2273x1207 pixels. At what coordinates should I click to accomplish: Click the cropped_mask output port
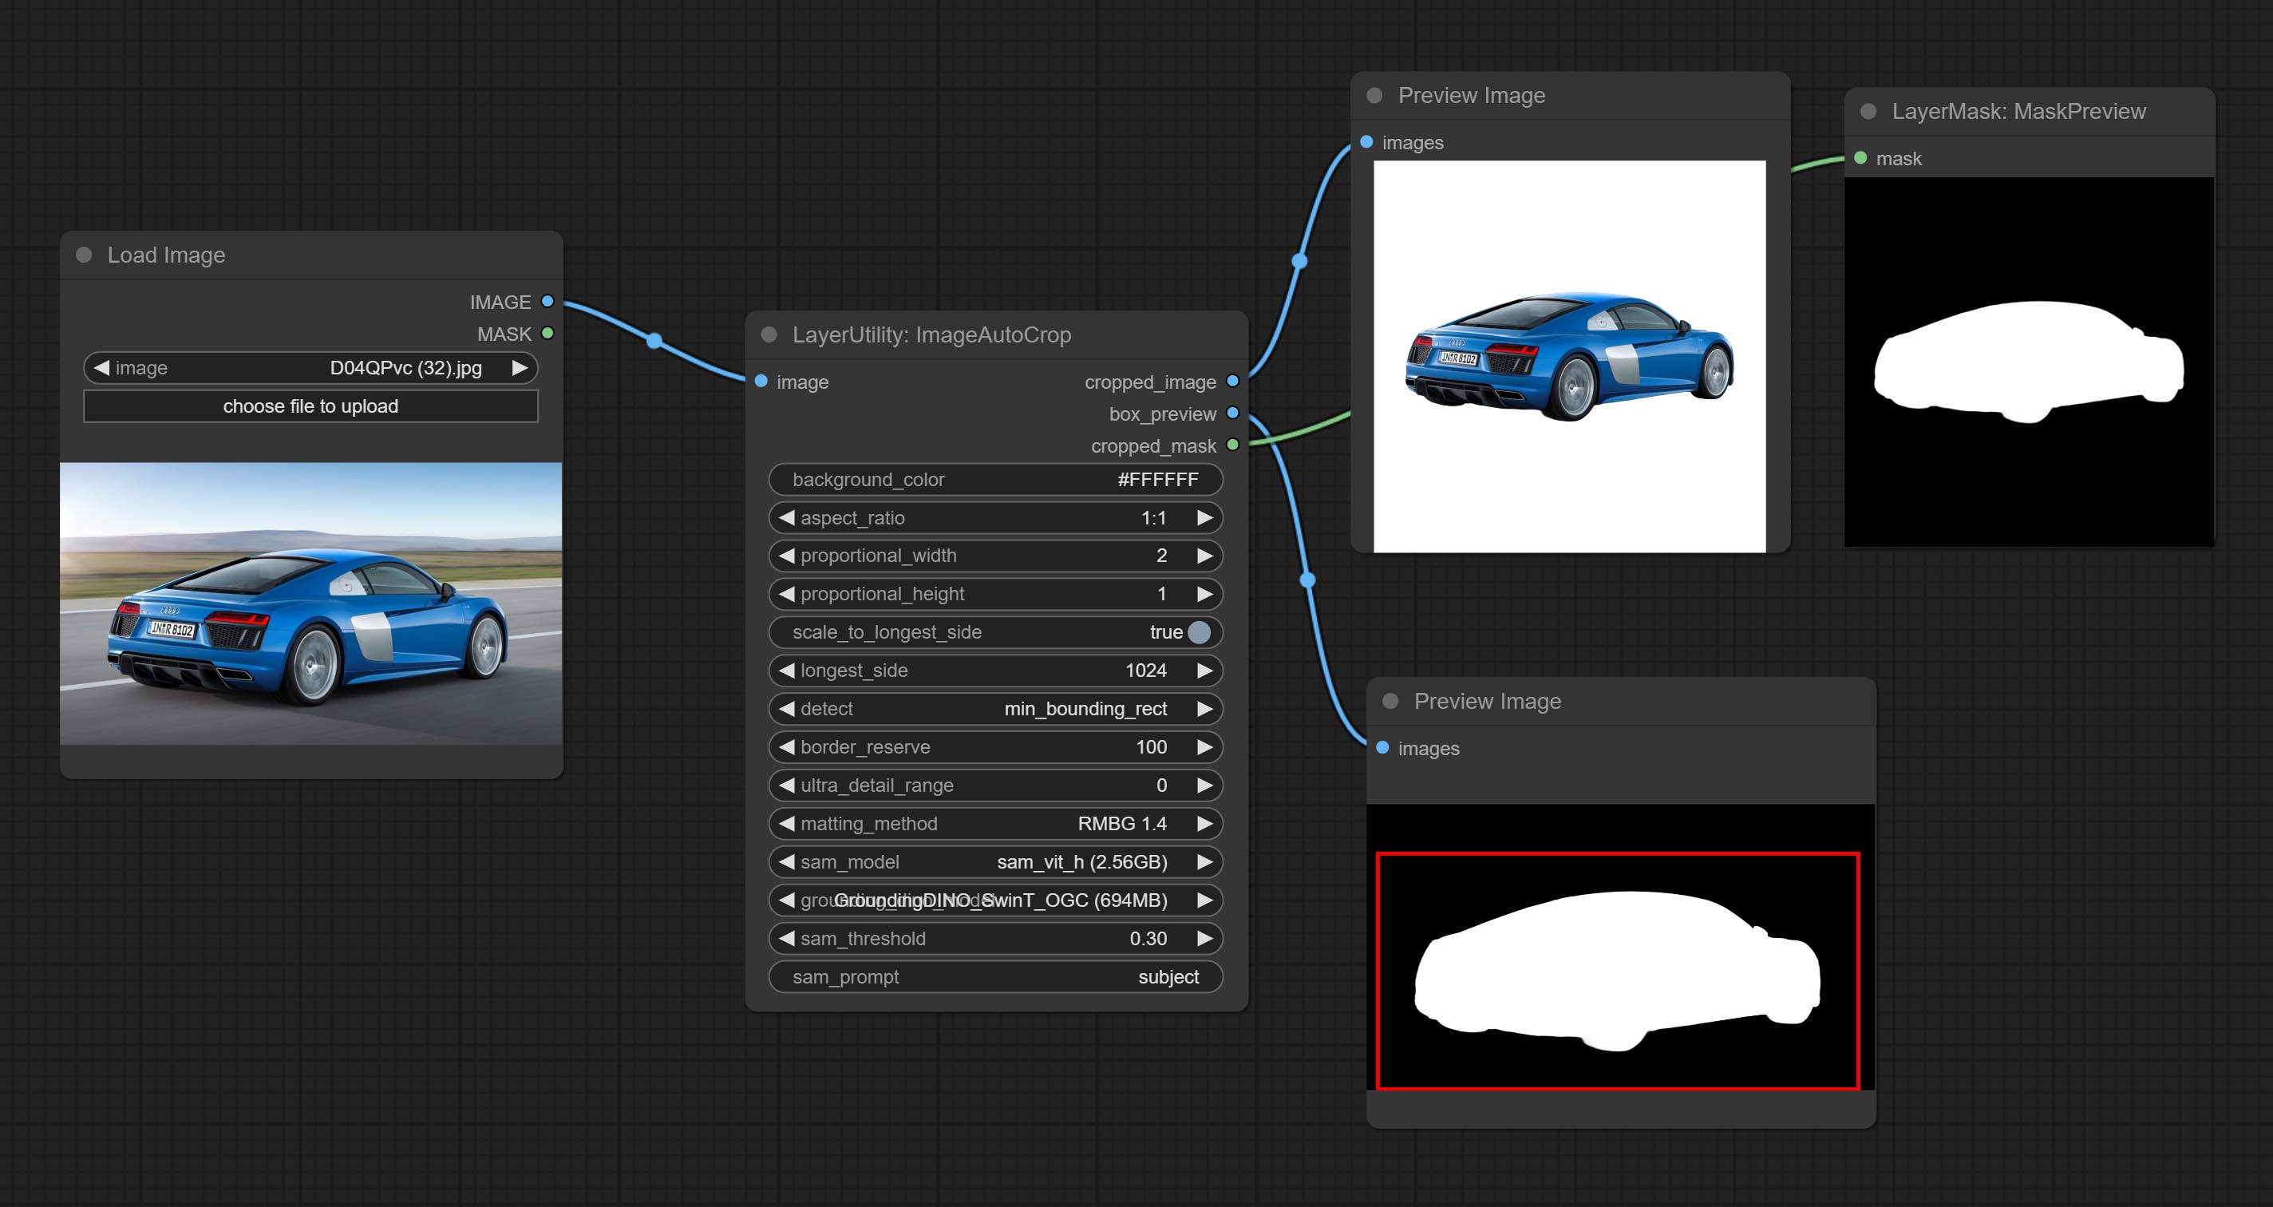click(x=1233, y=445)
